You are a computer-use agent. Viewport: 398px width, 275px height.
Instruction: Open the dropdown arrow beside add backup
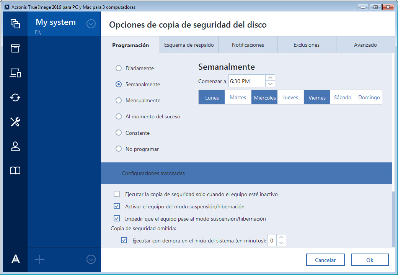pos(91,260)
